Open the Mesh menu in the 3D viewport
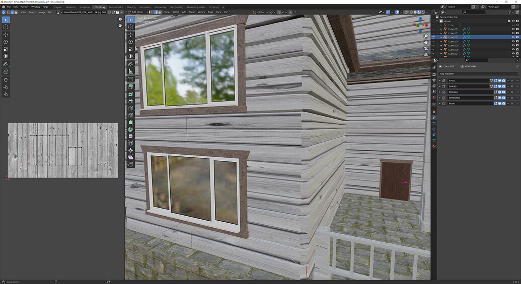The width and height of the screenshot is (521, 284). coord(192,12)
